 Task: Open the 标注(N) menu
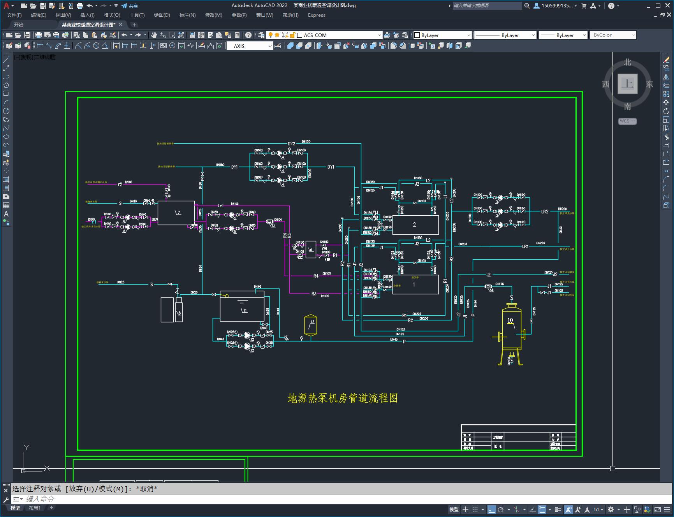[187, 15]
